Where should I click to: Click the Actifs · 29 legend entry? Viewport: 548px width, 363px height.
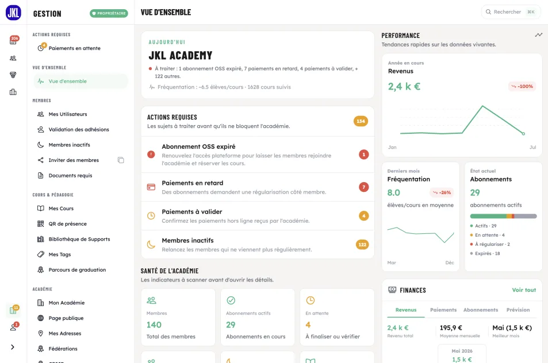point(484,226)
